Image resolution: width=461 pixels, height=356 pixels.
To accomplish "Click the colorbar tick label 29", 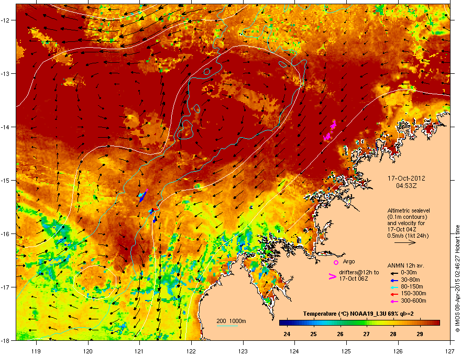I will 420,334.
